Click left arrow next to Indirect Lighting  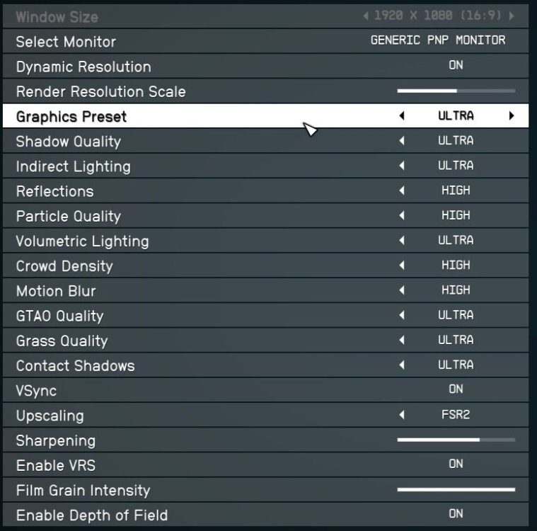coord(402,166)
